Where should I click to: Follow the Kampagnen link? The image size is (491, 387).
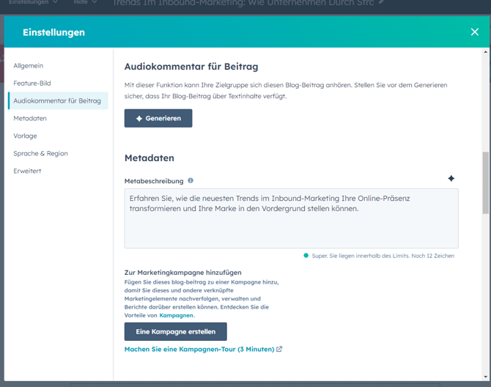[176, 315]
